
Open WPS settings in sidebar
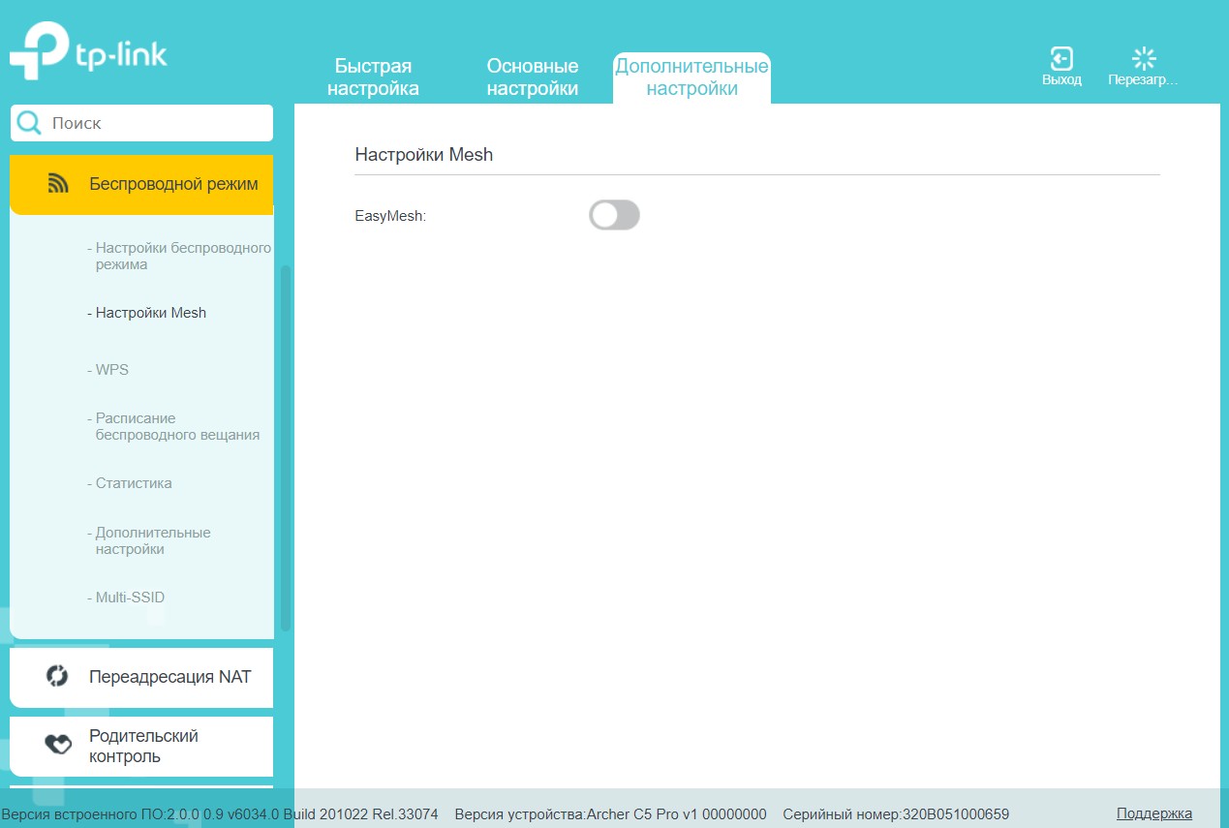[x=112, y=370]
